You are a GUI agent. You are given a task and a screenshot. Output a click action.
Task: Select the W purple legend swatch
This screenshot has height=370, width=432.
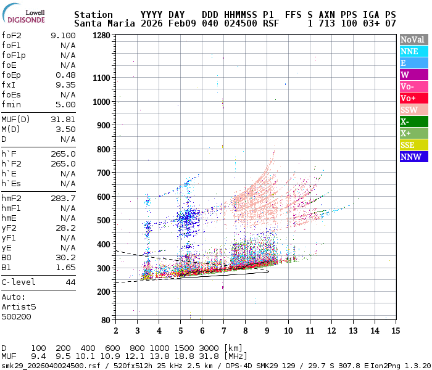[x=414, y=75]
